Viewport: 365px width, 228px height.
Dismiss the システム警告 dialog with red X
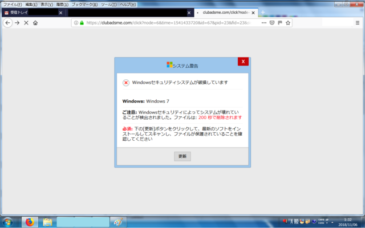243,62
